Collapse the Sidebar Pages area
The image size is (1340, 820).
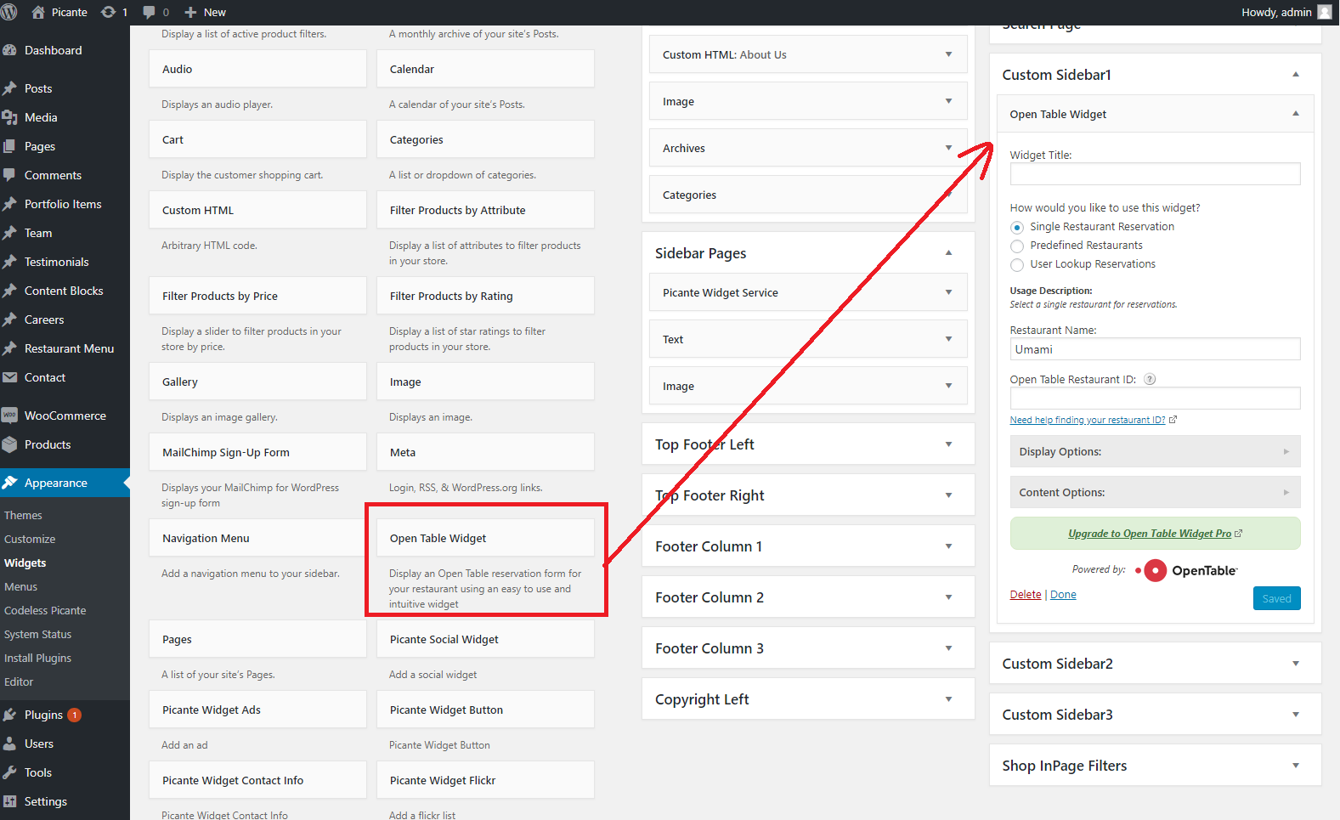pyautogui.click(x=948, y=253)
